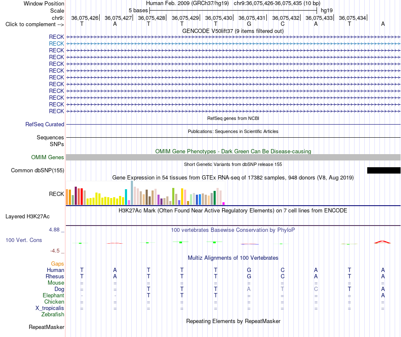
Task: Click the hg19 label beside scale bar
Action: click(x=327, y=11)
